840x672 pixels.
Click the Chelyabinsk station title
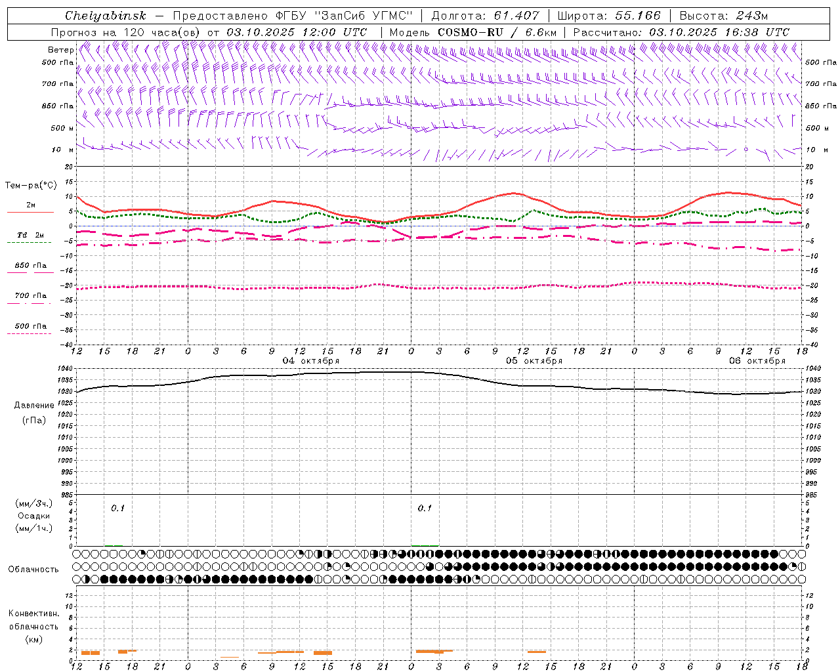coord(106,16)
